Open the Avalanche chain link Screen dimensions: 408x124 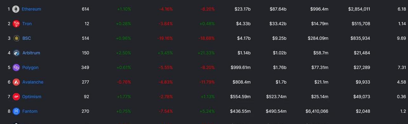coord(33,82)
